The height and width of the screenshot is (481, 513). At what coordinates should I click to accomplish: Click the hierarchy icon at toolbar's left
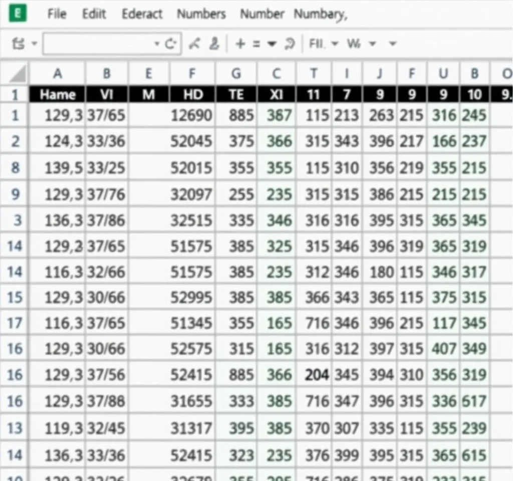[x=18, y=44]
